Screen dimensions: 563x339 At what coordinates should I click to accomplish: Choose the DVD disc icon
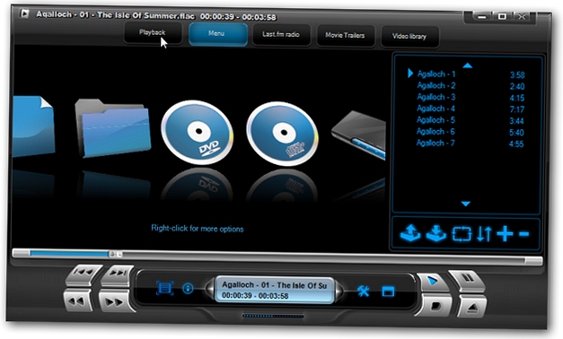pyautogui.click(x=198, y=132)
